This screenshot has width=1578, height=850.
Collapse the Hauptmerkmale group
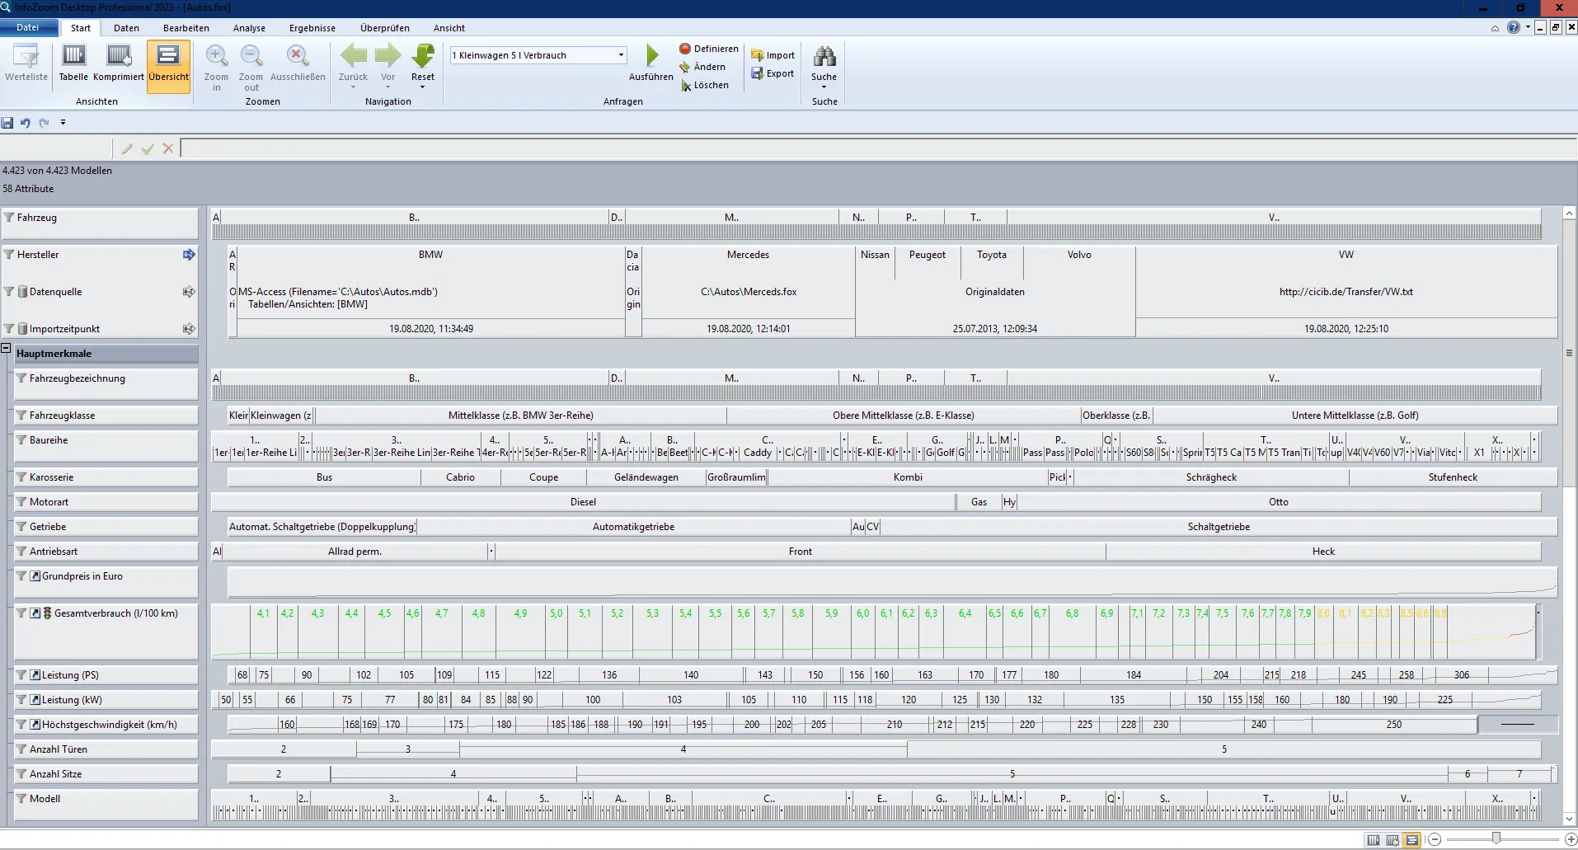[6, 349]
